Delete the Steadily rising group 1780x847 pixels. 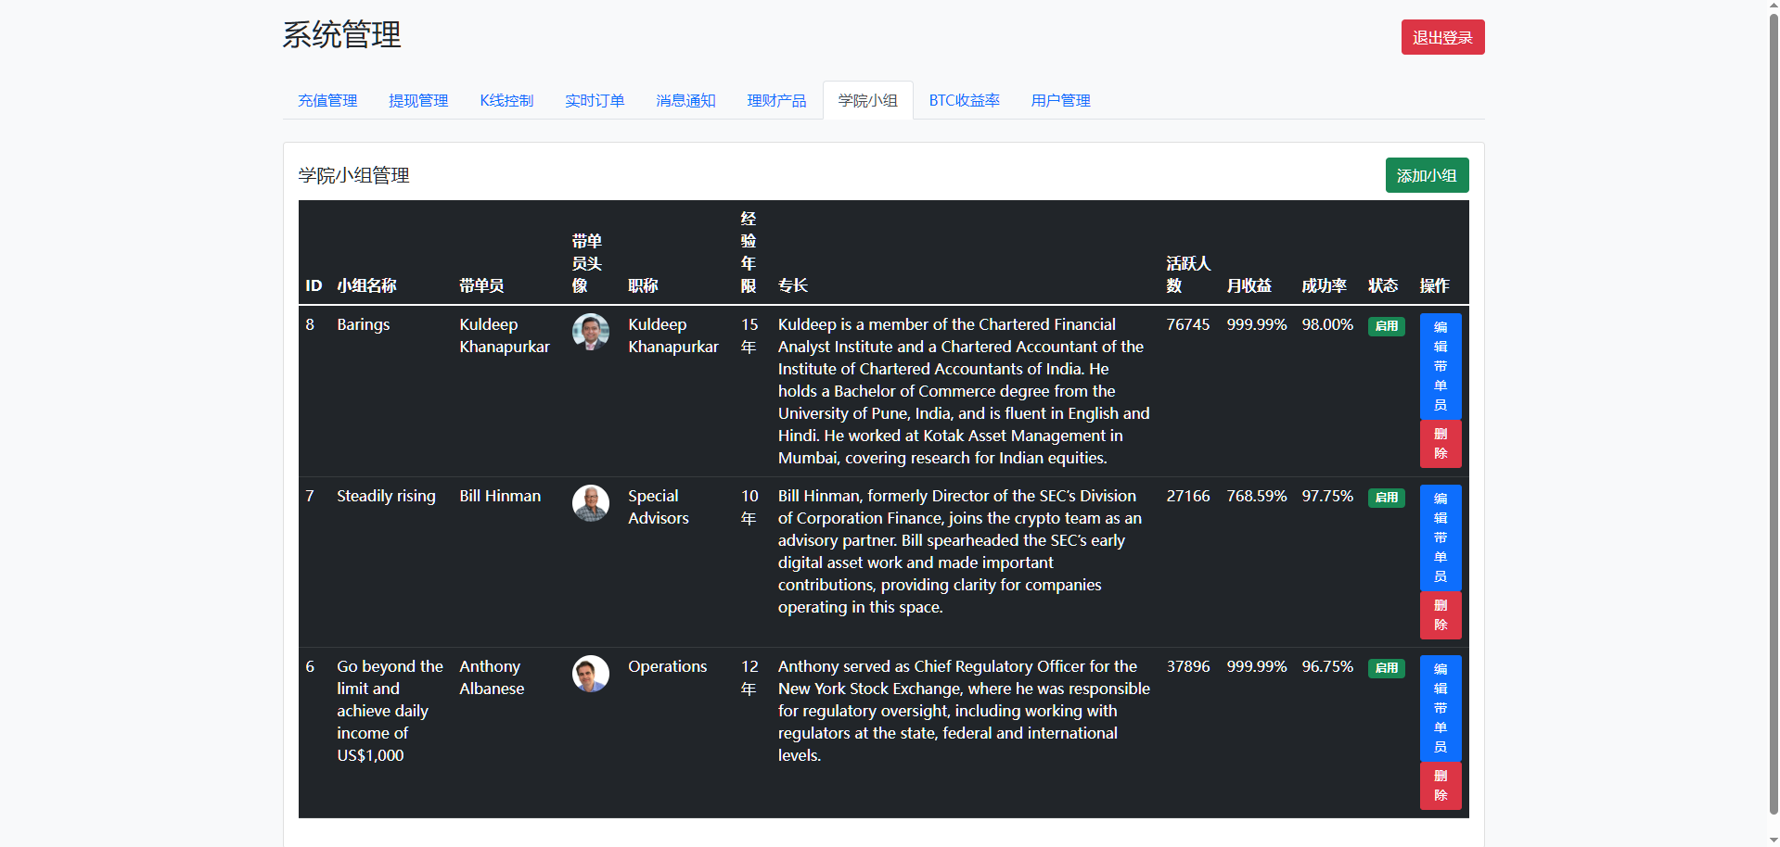tap(1440, 615)
